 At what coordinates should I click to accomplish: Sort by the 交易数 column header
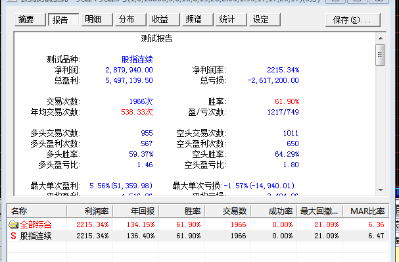pyautogui.click(x=228, y=211)
